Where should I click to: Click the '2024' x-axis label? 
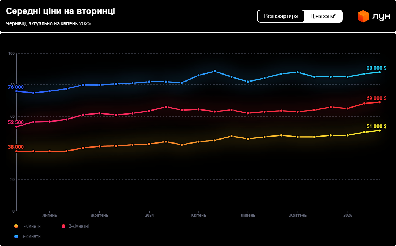point(149,215)
